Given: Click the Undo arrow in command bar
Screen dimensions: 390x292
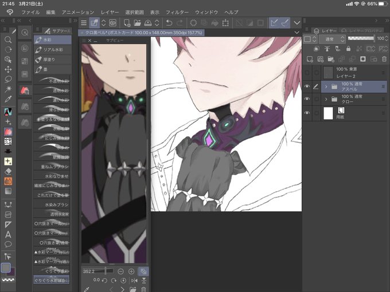Looking at the screenshot, I should point(169,23).
